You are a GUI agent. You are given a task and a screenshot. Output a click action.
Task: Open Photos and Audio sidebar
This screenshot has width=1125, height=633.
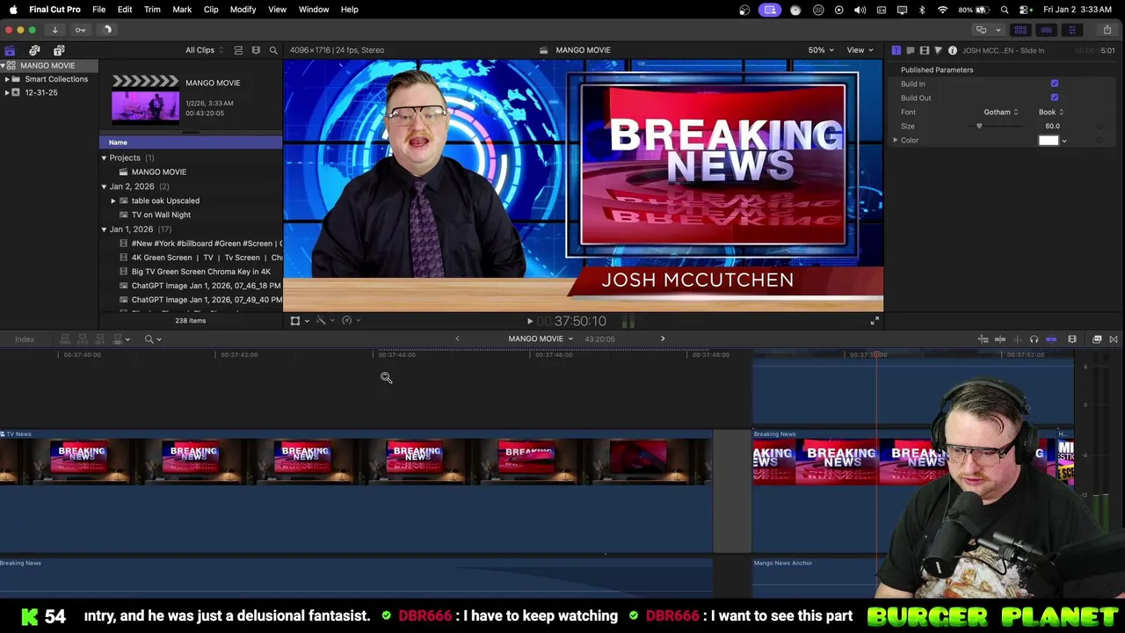(34, 50)
